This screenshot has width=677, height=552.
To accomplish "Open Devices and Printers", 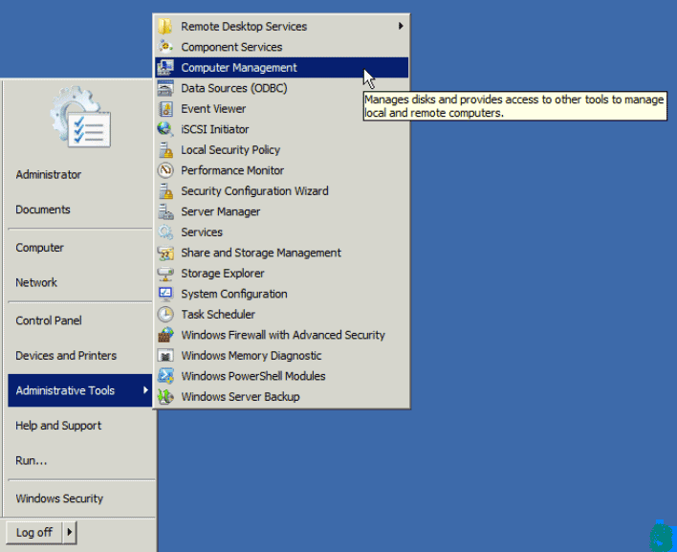I will point(66,356).
